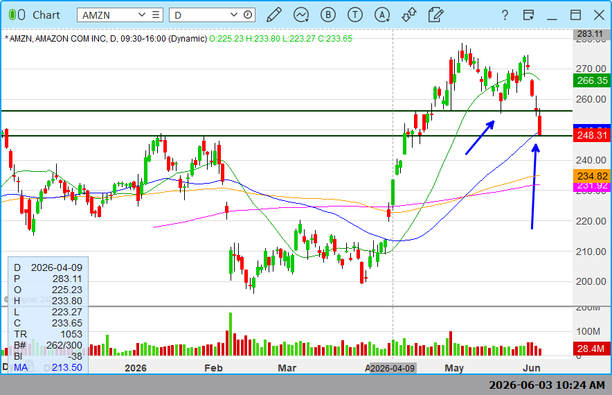
Task: Click the time template clock icon
Action: 247,15
